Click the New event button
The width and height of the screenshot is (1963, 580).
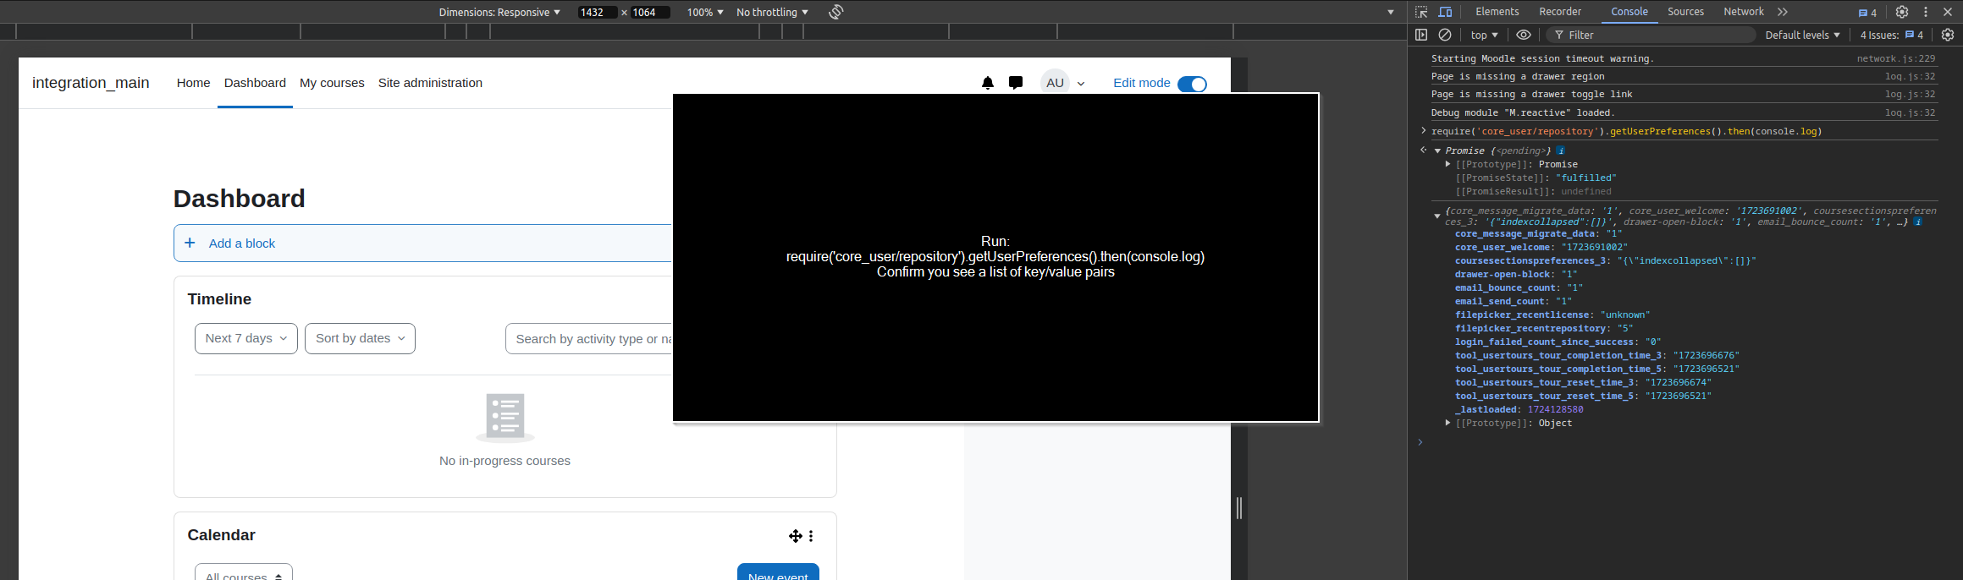[x=778, y=574]
